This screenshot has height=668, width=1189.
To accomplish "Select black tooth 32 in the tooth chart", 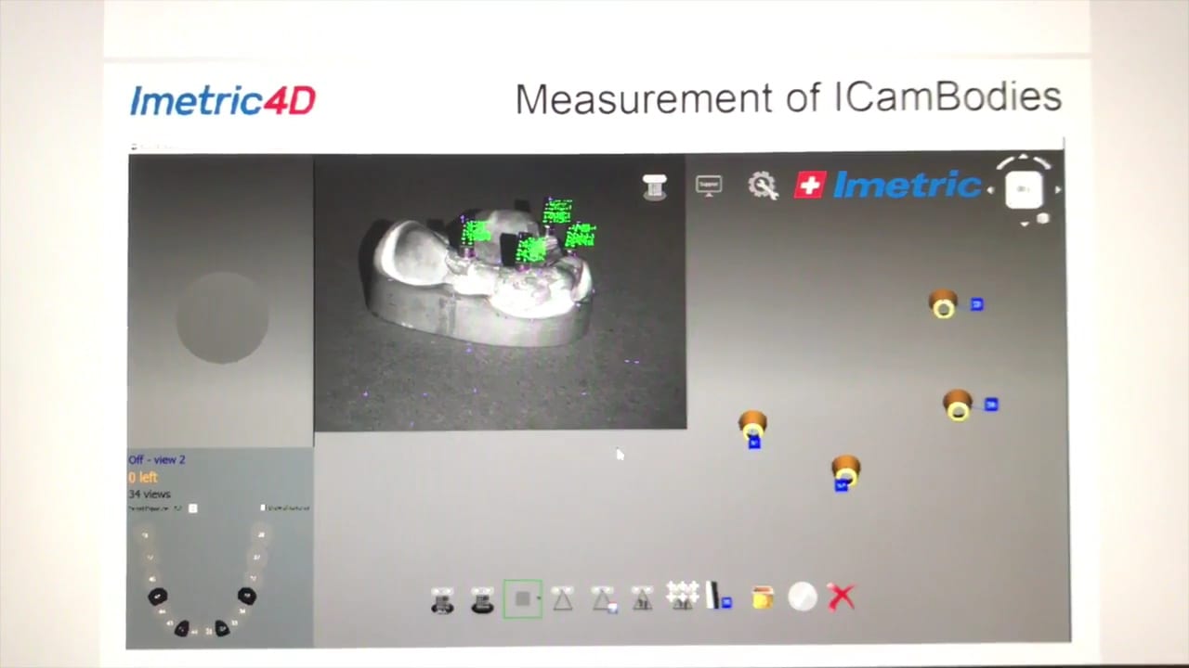I will pos(222,628).
